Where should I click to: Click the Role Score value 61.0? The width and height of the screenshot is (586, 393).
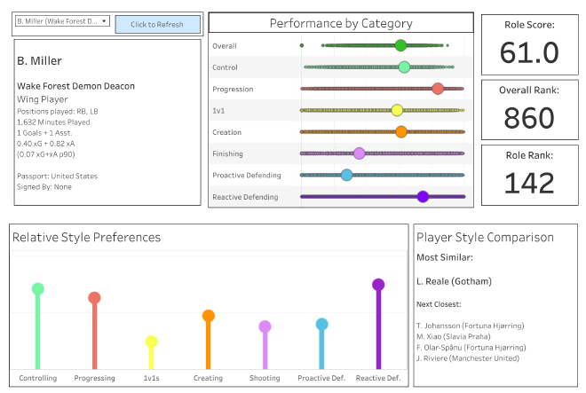[x=529, y=53]
